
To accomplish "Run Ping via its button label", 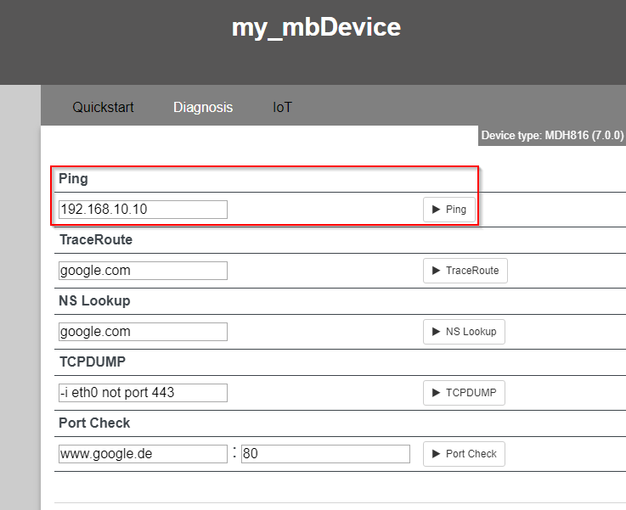I will [x=456, y=210].
